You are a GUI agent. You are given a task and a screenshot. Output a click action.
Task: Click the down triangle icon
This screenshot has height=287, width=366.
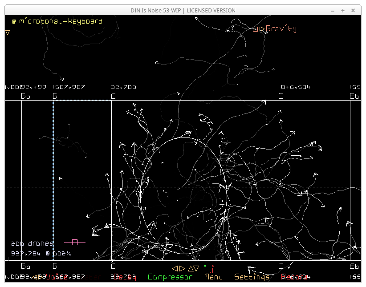pos(196,268)
